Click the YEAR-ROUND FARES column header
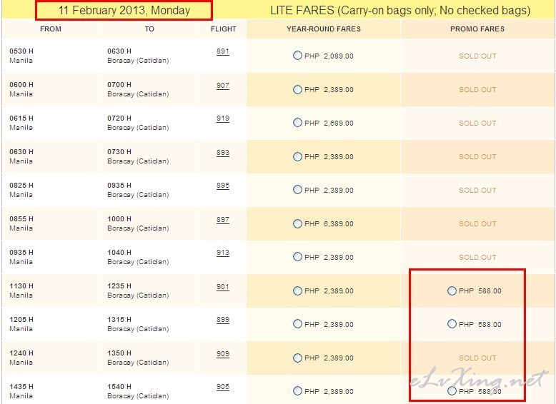The height and width of the screenshot is (404, 556). pos(324,29)
